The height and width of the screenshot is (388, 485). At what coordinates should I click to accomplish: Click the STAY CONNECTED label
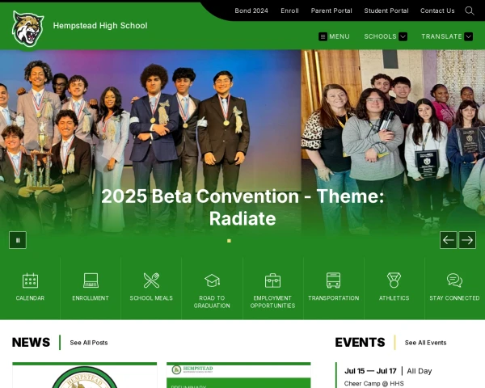click(454, 298)
